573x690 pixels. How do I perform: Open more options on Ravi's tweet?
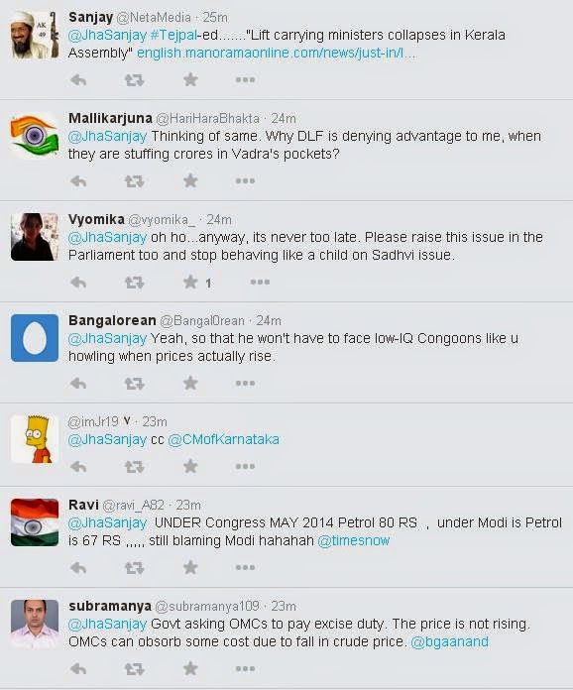tap(245, 568)
